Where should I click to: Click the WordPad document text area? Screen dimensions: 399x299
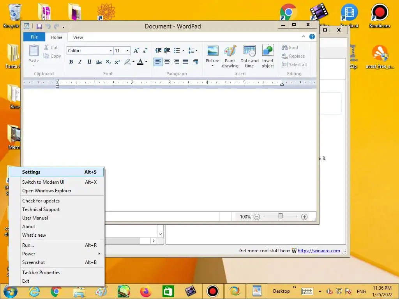(x=170, y=150)
